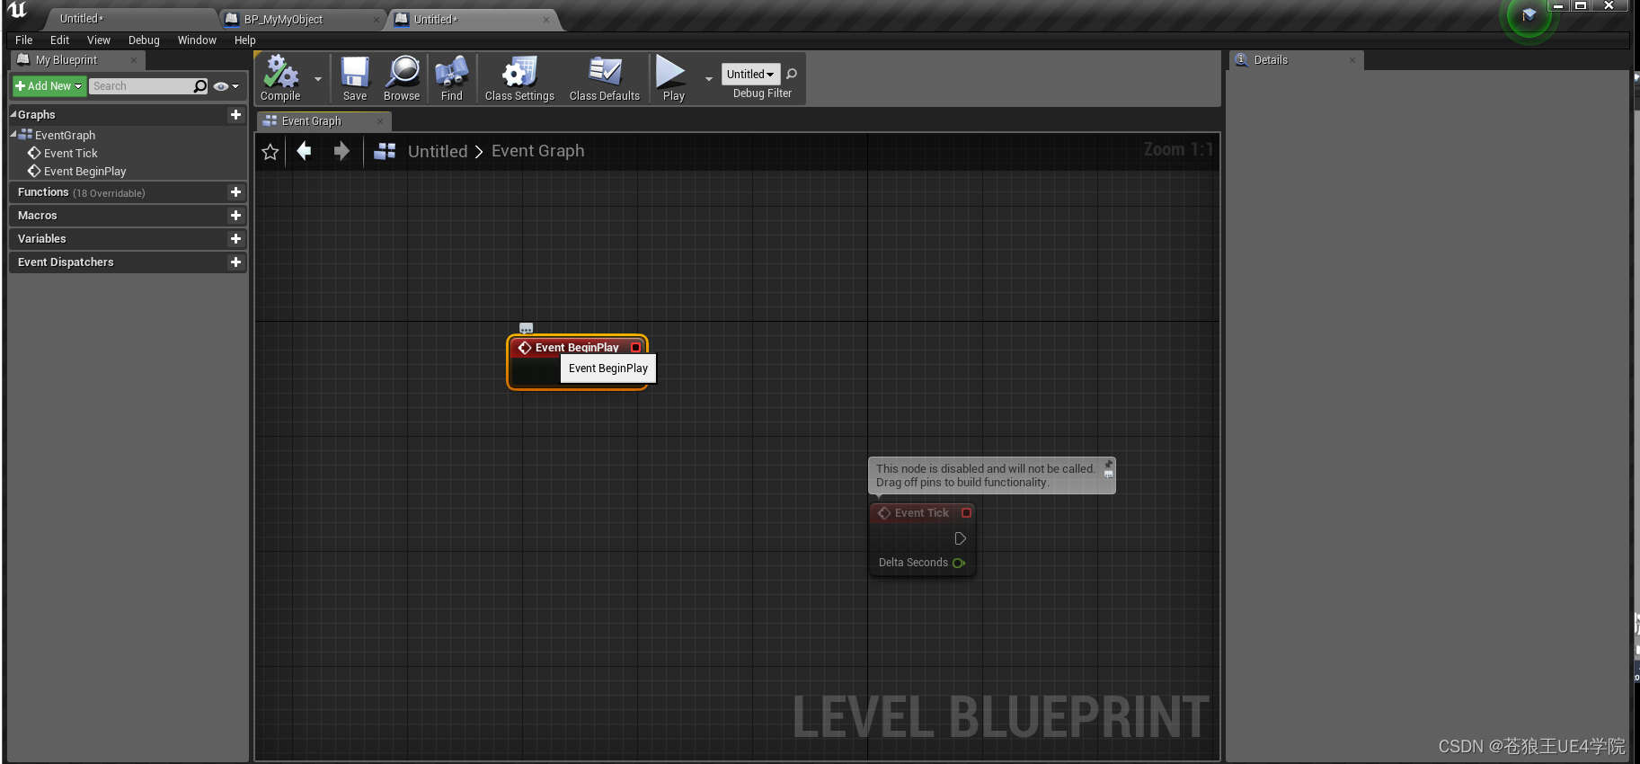Click Event Tick red delegate pin
Image resolution: width=1640 pixels, height=764 pixels.
tap(967, 513)
